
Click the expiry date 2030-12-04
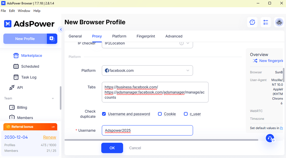[16, 137]
